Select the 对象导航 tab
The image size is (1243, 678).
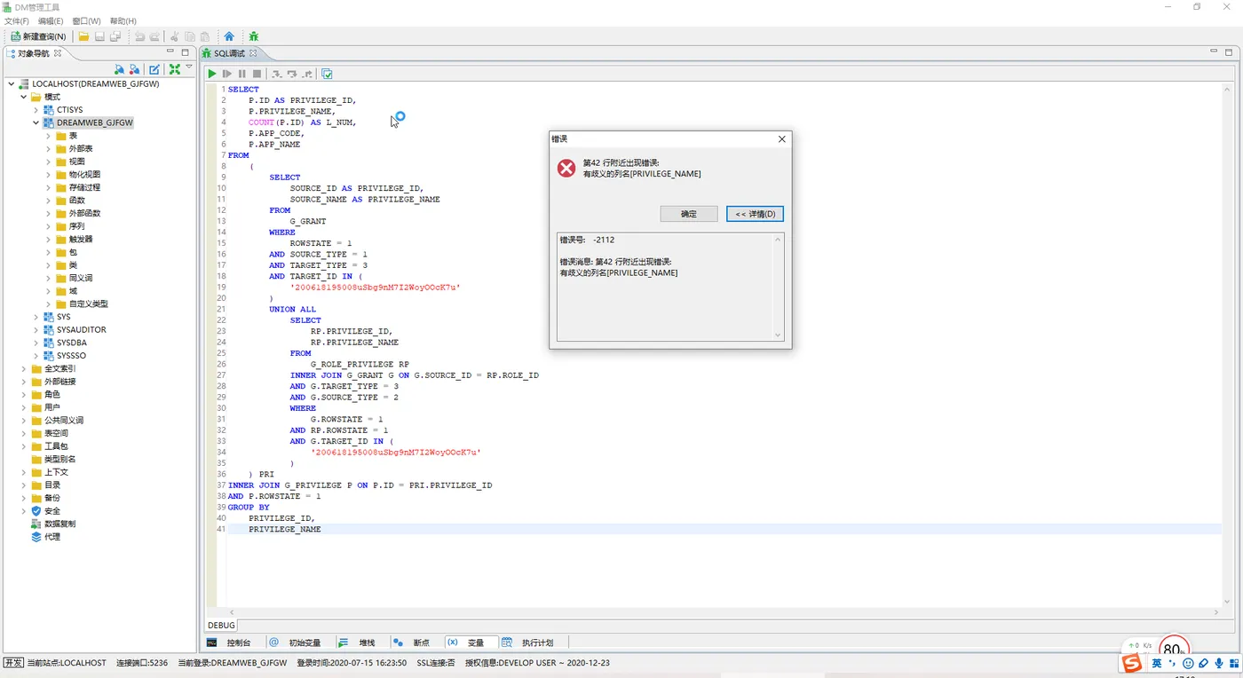34,53
